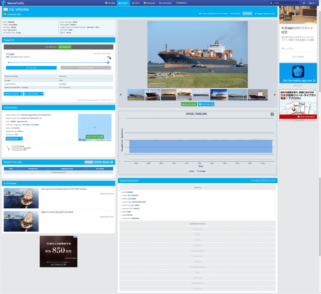
Task: Click the previous photos arrow
Action: coord(120,95)
